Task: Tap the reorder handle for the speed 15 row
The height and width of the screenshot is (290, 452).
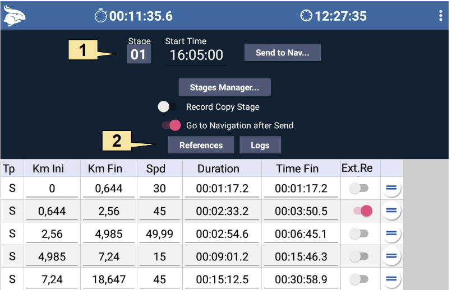Action: pos(391,256)
